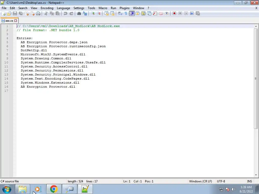The height and width of the screenshot is (194, 259).
Task: Open Windows Media Player taskbar icon
Action: coord(38,189)
